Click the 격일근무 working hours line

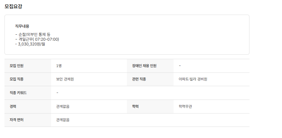tap(37, 39)
